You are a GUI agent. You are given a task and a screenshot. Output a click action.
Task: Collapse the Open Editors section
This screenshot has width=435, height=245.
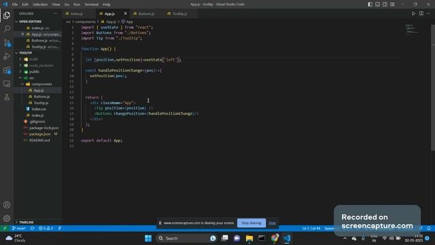coord(30,21)
